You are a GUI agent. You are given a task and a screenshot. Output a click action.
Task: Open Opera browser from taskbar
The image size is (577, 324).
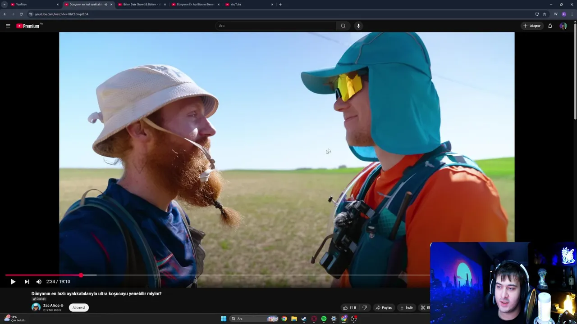click(x=314, y=319)
